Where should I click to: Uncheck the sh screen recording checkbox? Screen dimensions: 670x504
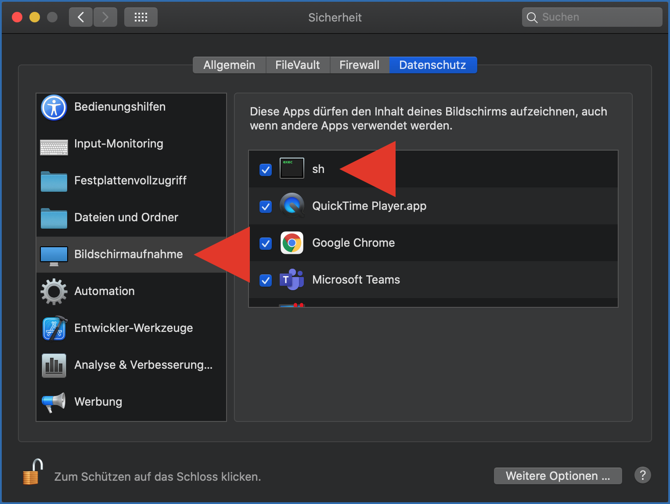(266, 169)
